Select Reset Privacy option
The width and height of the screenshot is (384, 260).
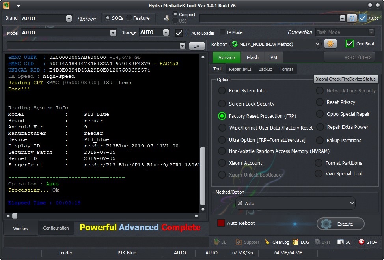coord(320,102)
